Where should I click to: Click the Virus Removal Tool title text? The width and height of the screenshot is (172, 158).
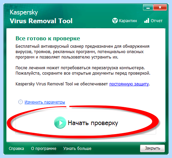point(41,21)
